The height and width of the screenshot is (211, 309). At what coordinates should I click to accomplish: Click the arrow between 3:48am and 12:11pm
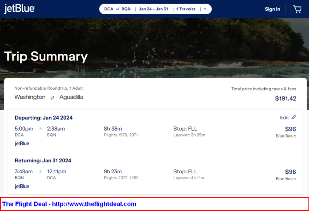tap(41, 171)
